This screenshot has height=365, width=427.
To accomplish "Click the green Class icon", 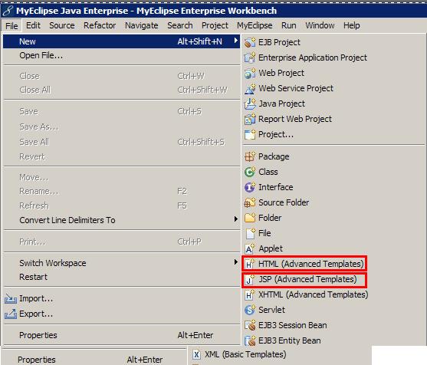I will pos(250,172).
